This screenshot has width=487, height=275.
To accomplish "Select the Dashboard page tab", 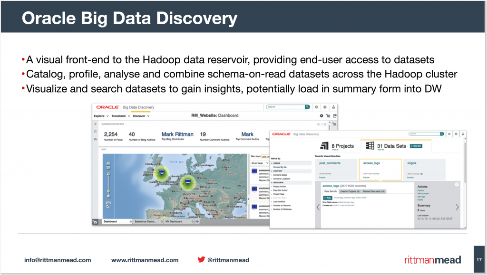I will coord(117,222).
